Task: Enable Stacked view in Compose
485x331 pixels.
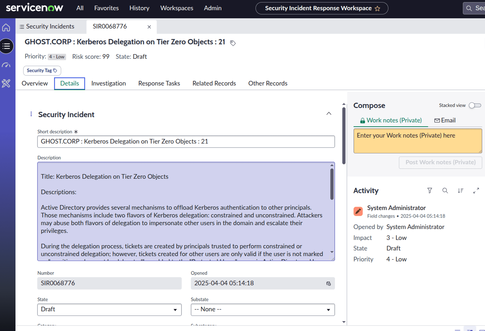Action: pyautogui.click(x=475, y=105)
